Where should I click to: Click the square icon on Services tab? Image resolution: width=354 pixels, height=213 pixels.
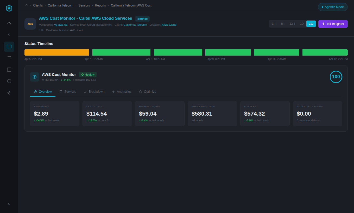pos(61,92)
